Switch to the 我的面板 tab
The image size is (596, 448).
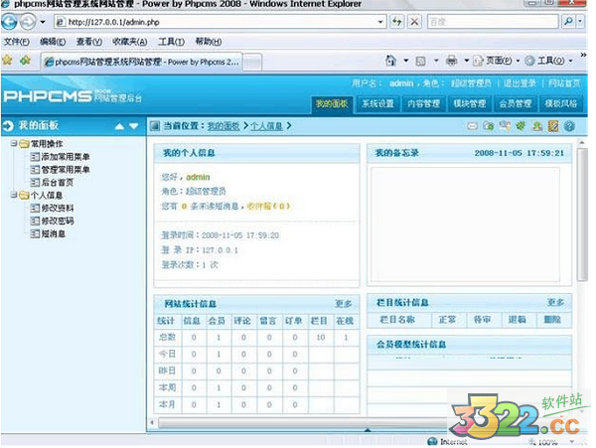tap(332, 103)
